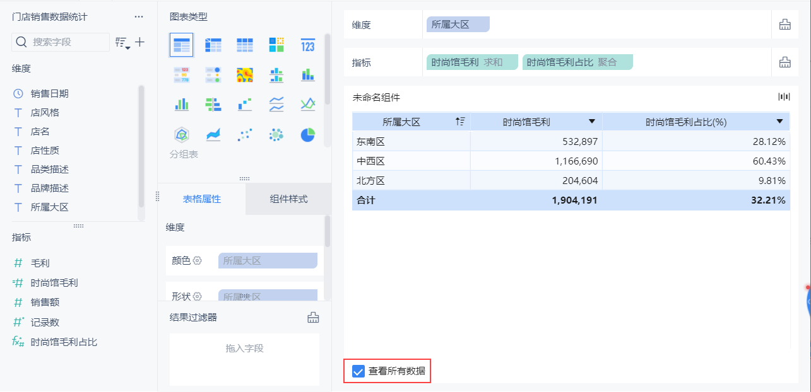Clear the 维度 bar with the broom icon

tap(785, 25)
